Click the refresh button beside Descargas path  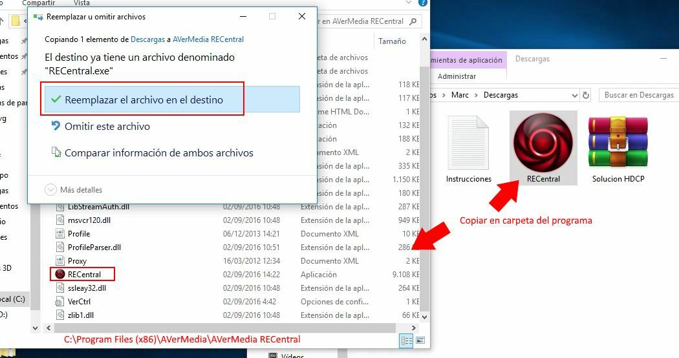586,95
